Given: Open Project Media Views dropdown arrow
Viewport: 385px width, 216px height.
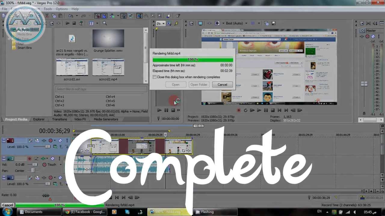Looking at the screenshot, I should tap(97, 23).
